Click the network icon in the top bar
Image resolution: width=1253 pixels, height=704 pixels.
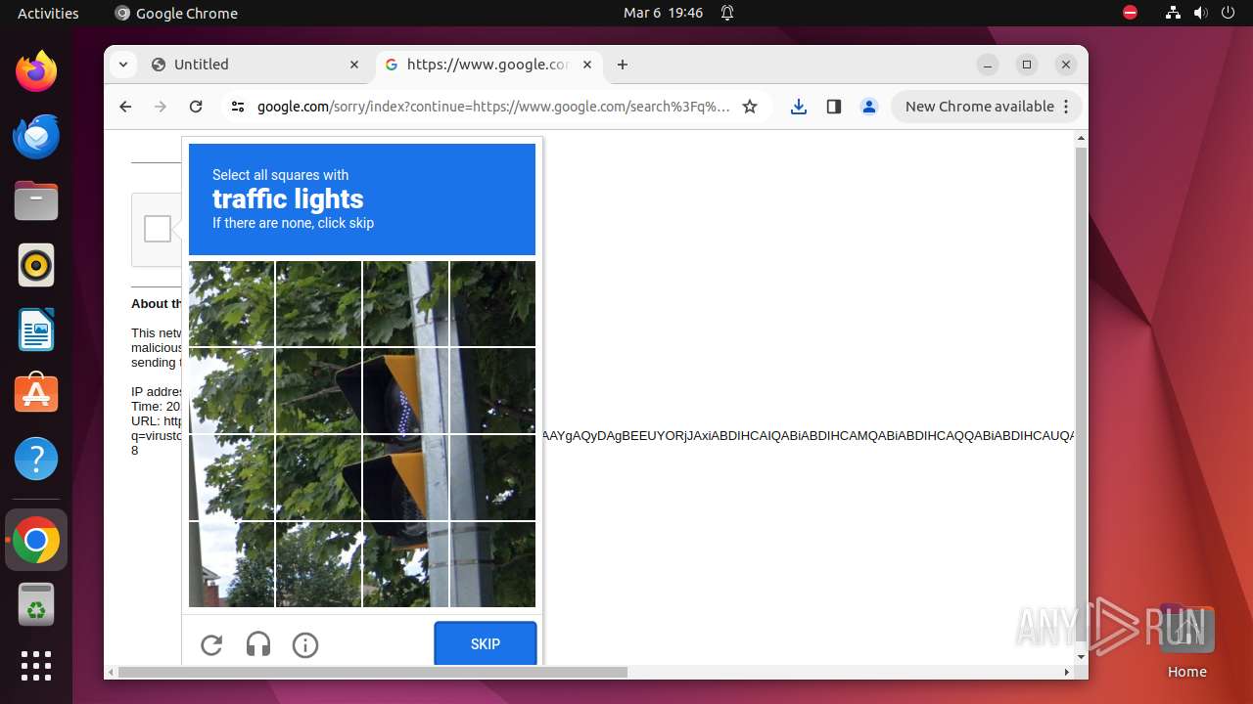(1173, 13)
